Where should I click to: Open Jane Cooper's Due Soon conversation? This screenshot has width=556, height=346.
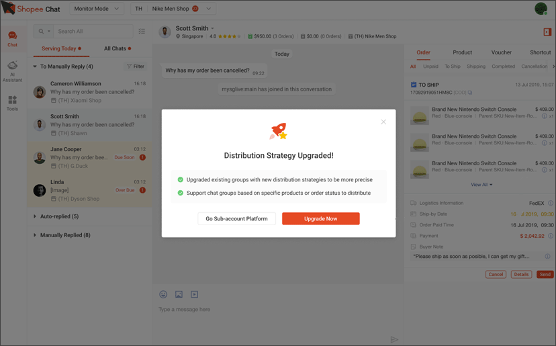click(89, 158)
